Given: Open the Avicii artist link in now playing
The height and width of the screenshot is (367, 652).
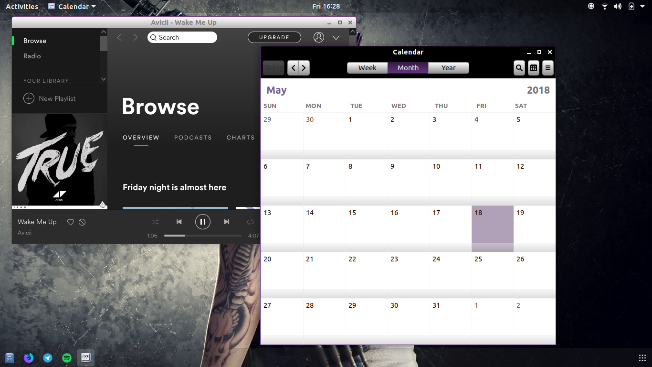Looking at the screenshot, I should (25, 233).
